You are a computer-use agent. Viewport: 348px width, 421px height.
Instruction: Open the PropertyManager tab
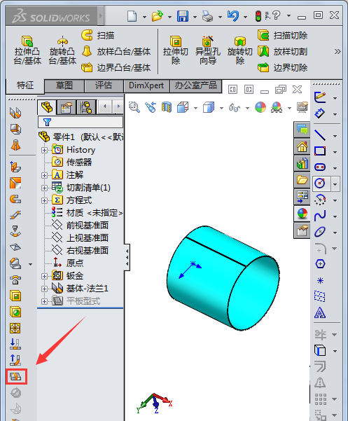point(67,107)
